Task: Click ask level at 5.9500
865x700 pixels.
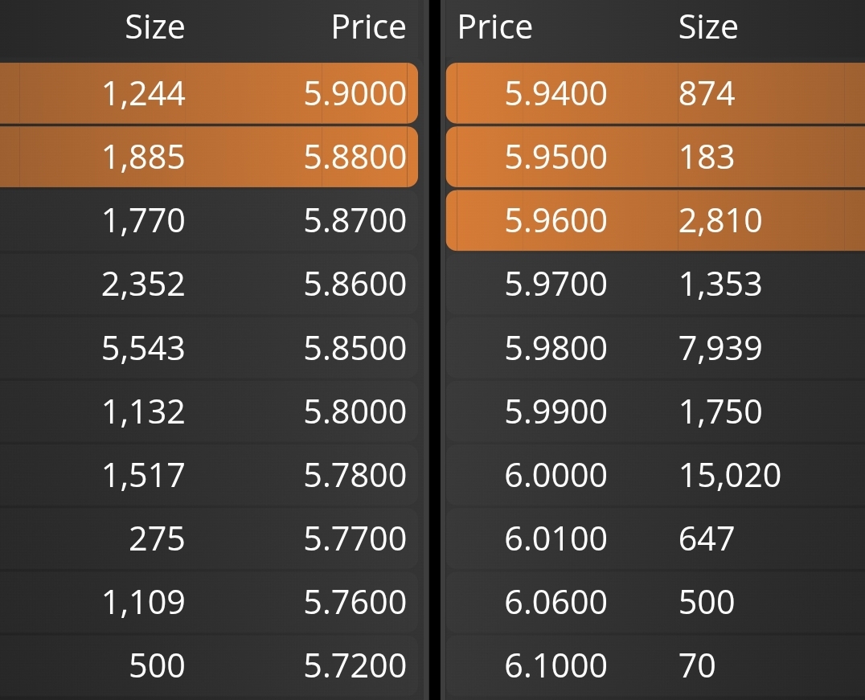Action: pos(655,157)
